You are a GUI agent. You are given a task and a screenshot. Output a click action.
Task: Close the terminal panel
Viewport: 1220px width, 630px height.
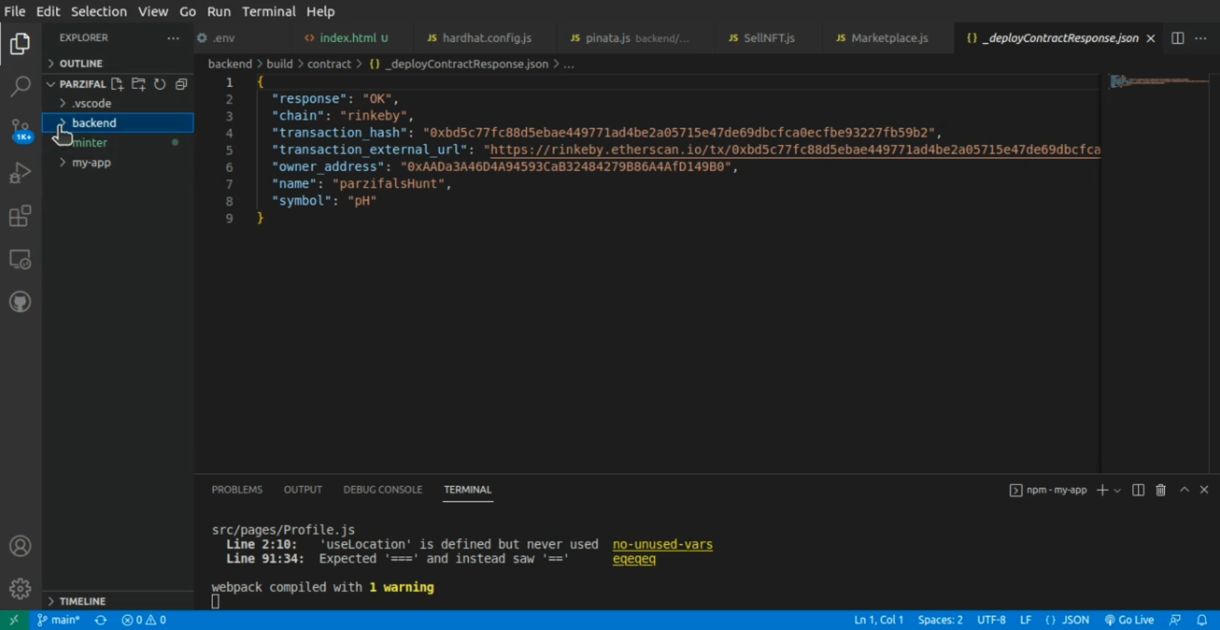(x=1204, y=490)
